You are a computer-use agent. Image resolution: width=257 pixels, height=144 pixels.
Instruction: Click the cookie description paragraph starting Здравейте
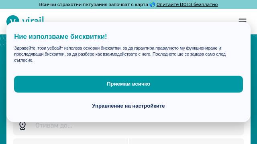[120, 54]
